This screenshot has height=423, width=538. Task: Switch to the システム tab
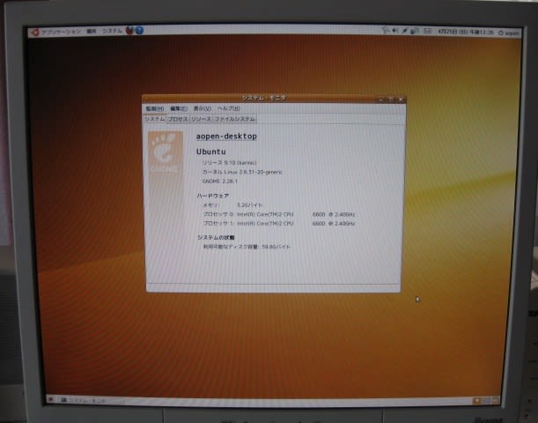pyautogui.click(x=155, y=118)
